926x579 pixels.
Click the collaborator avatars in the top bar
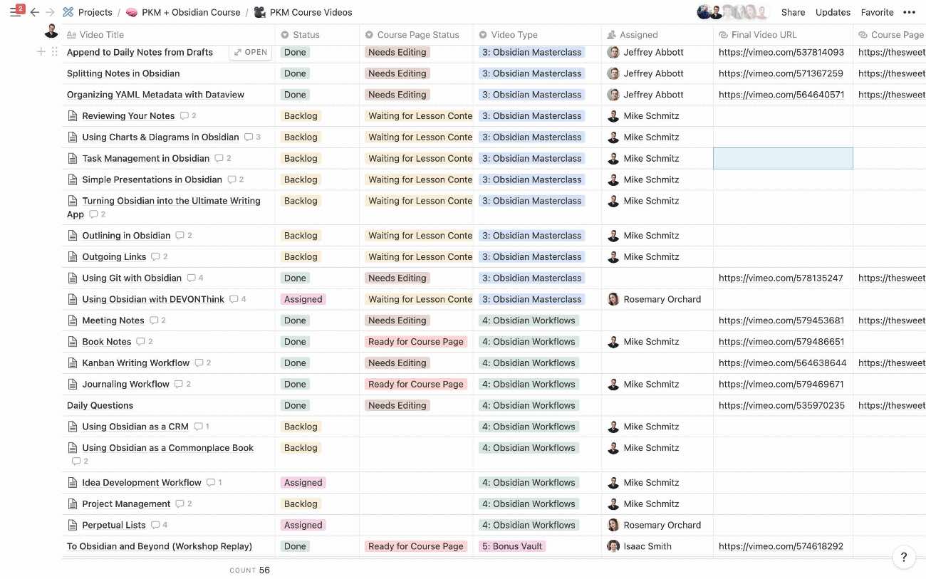click(x=733, y=12)
